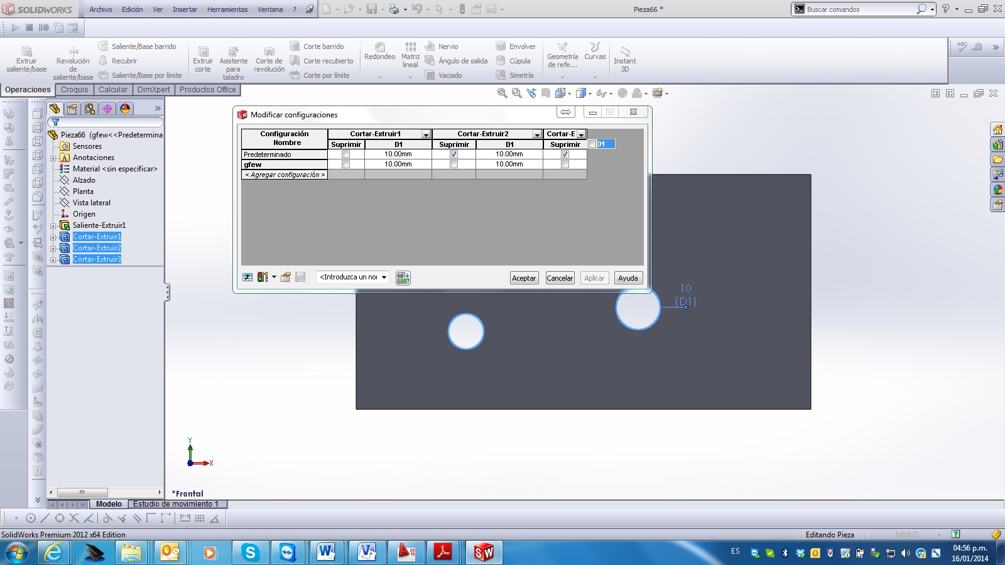Switch to the Calcular tab
The height and width of the screenshot is (565, 1005).
113,90
